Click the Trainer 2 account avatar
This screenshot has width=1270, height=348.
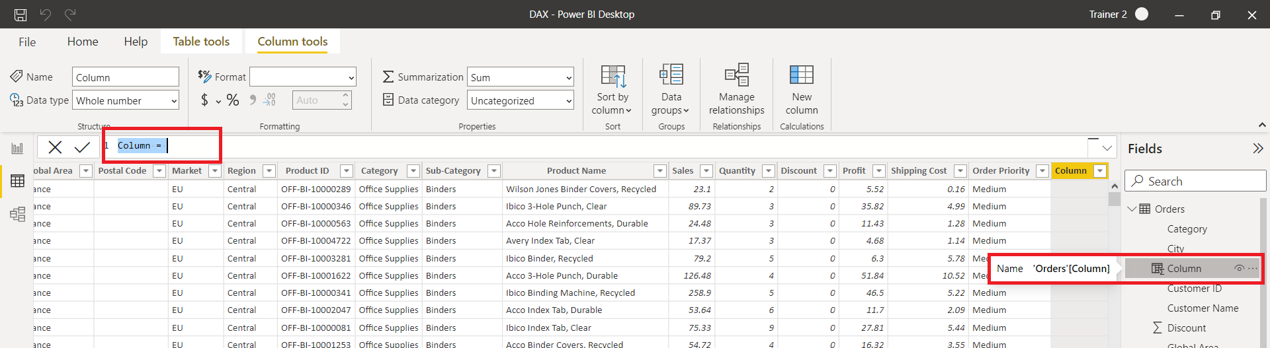pos(1142,14)
